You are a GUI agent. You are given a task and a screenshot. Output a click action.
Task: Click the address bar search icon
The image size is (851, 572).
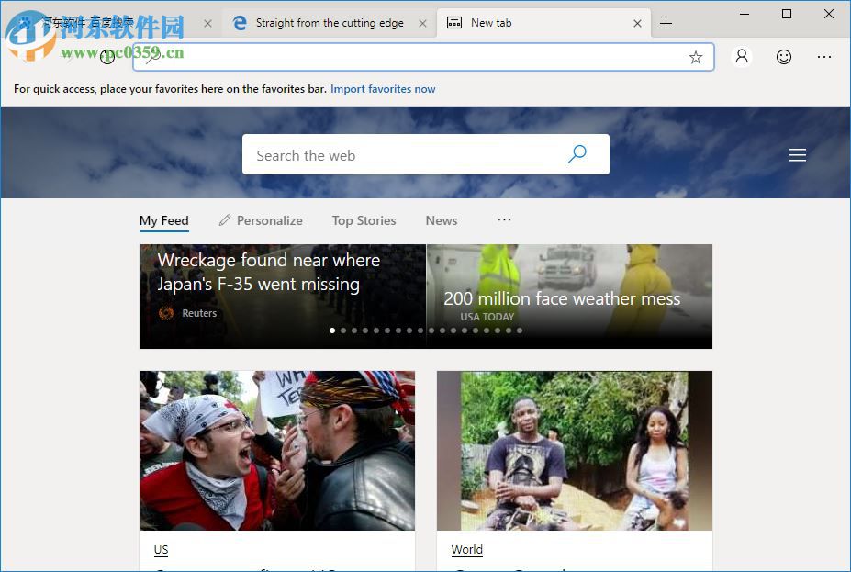click(x=151, y=56)
